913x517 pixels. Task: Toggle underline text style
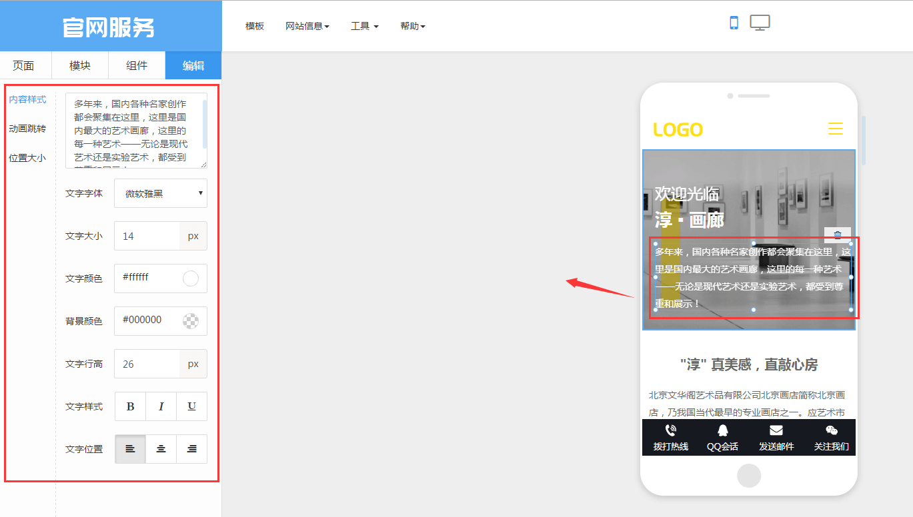click(x=191, y=406)
